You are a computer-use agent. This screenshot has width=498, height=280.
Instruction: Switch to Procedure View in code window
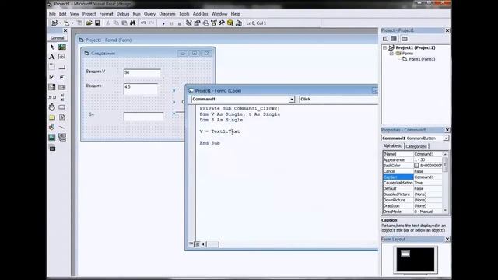point(191,243)
